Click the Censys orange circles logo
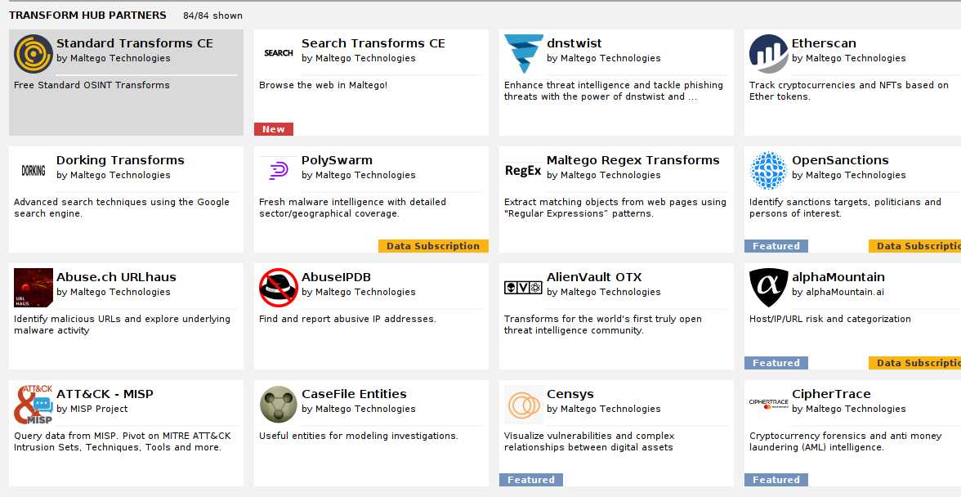 [x=523, y=405]
